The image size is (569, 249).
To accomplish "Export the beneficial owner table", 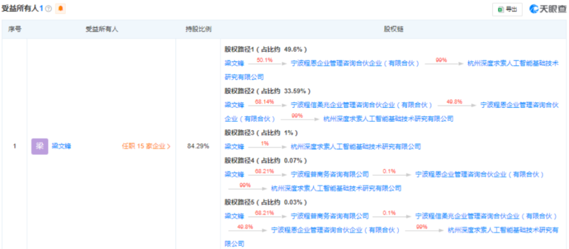I will tap(507, 9).
